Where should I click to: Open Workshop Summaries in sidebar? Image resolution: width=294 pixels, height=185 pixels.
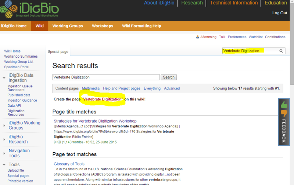(21, 57)
